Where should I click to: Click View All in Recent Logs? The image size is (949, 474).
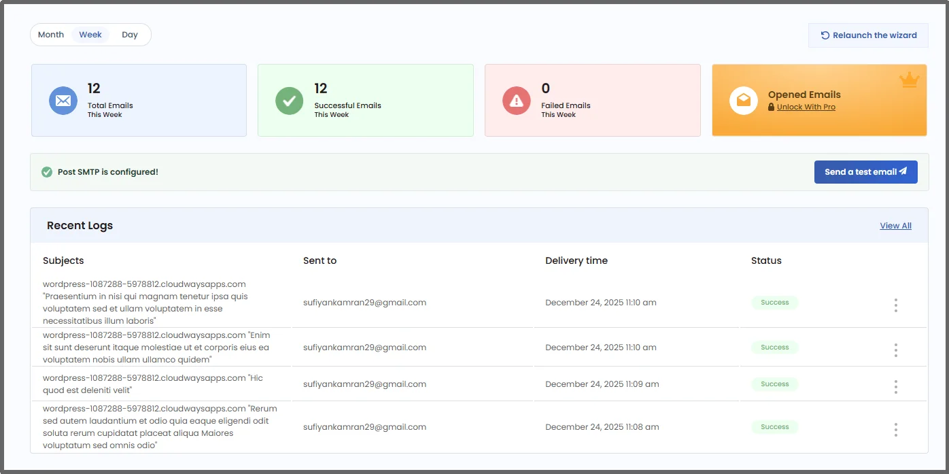pos(895,225)
